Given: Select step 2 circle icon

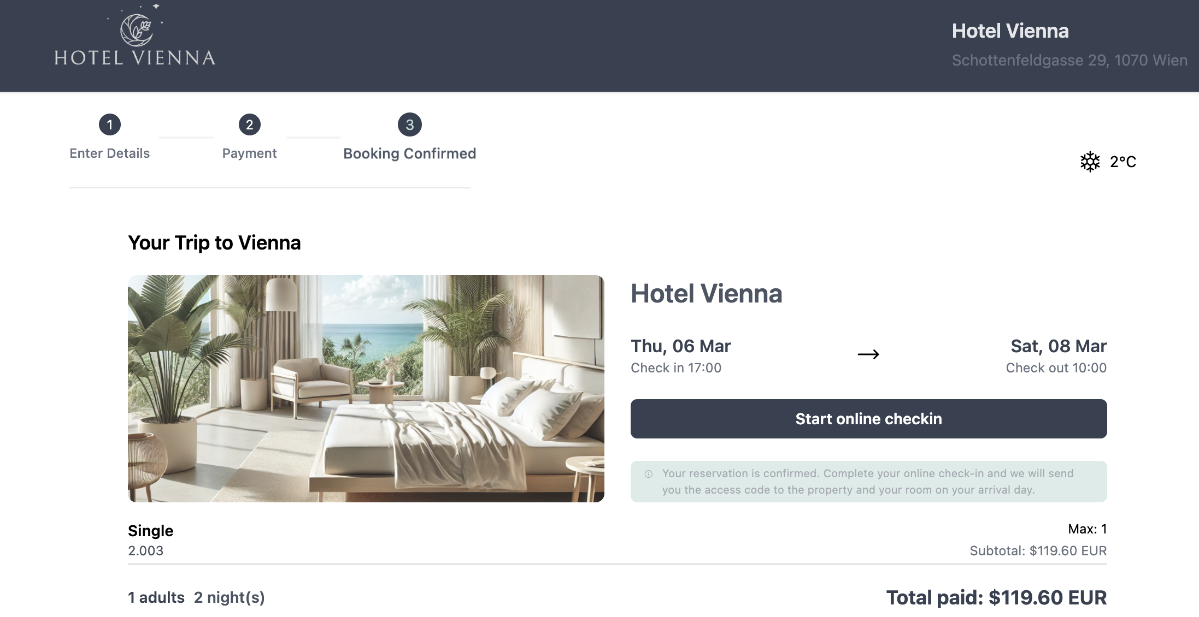Looking at the screenshot, I should pyautogui.click(x=250, y=125).
